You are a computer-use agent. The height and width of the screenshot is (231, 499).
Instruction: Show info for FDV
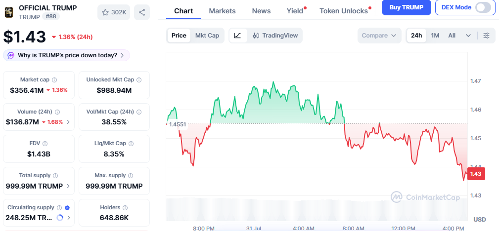pos(45,144)
